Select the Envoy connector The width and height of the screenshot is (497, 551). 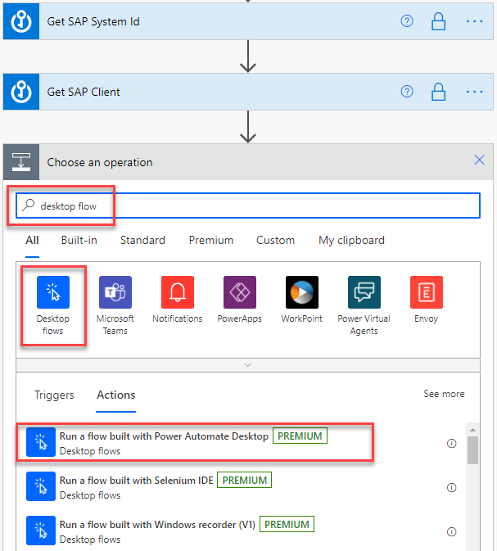tap(427, 300)
